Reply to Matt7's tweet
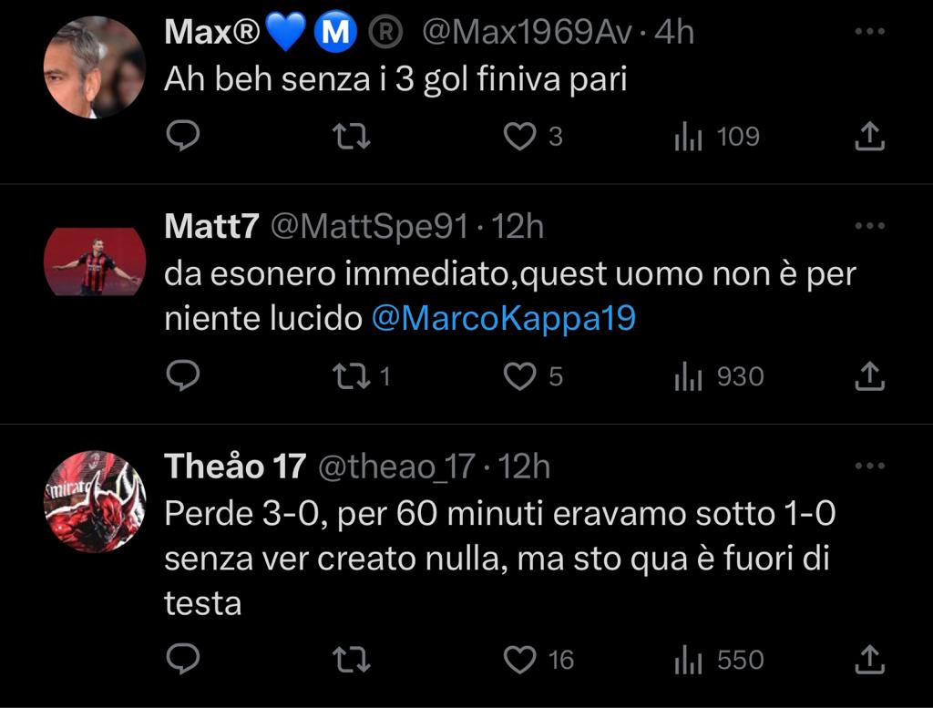933x708 pixels. tap(184, 376)
